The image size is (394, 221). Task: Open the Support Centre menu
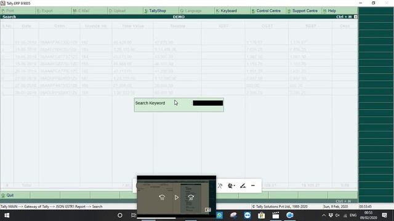click(x=304, y=11)
